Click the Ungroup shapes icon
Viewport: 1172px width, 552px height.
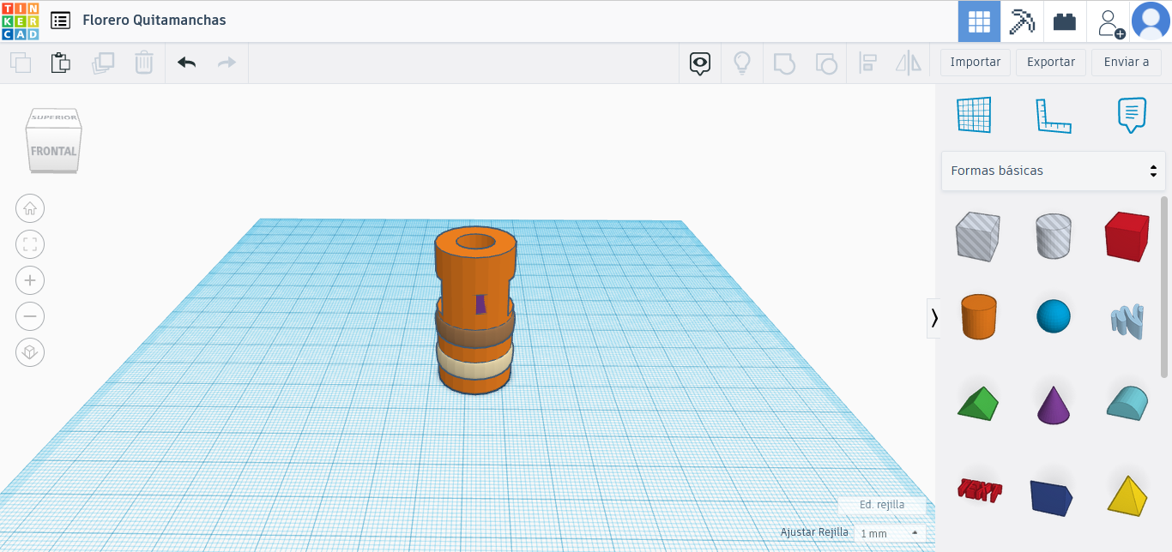point(825,63)
